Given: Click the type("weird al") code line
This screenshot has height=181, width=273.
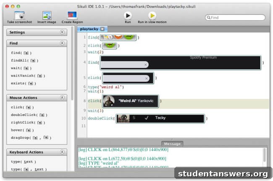Looking at the screenshot, I should point(106,87).
